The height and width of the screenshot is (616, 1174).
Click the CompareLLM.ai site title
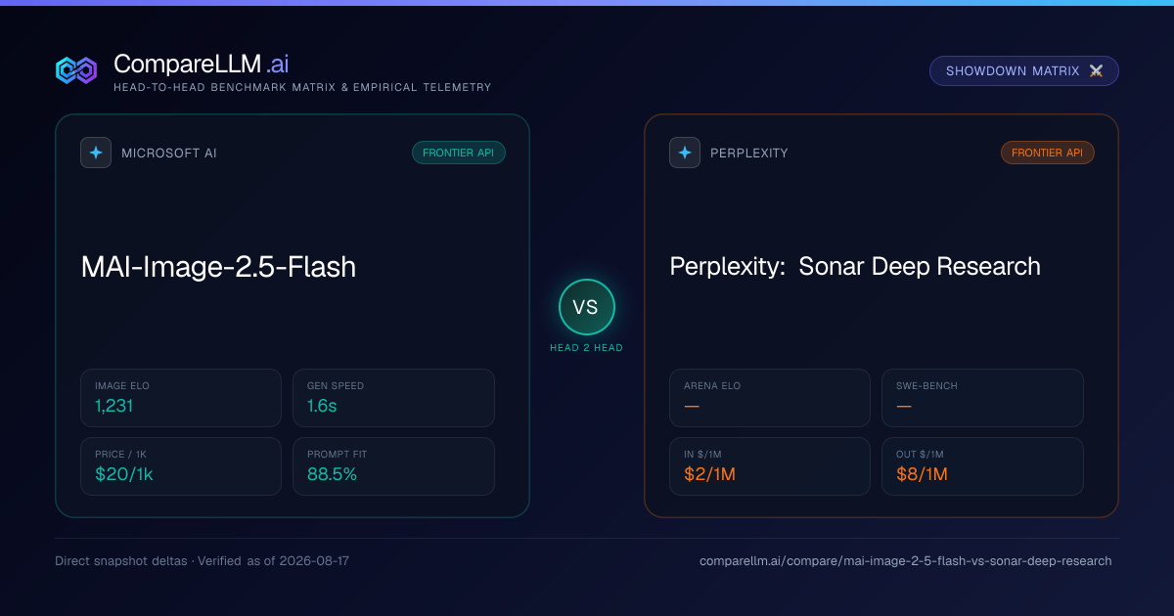pyautogui.click(x=201, y=64)
